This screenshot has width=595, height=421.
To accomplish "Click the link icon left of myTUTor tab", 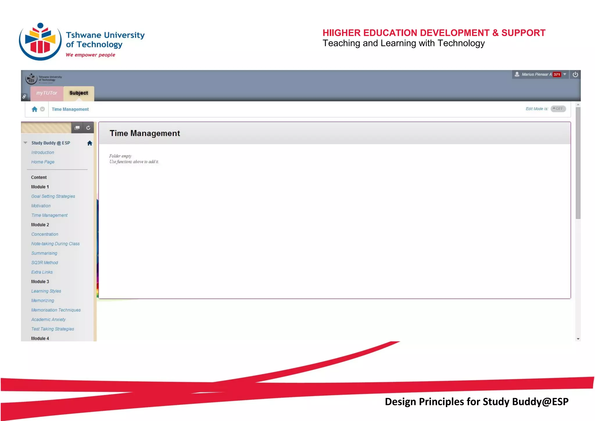I will point(24,97).
